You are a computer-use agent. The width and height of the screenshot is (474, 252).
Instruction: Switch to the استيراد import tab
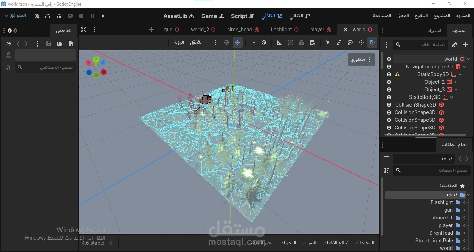coord(434,31)
